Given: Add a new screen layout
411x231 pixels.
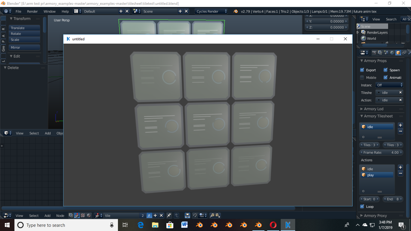Looking at the screenshot, I should pos(121,11).
